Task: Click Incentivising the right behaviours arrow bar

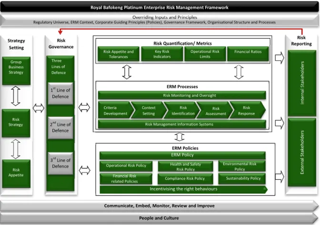Action: [183, 189]
